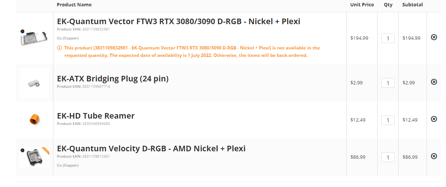Click the Subtotal column header
Viewport: 446px width, 187px height.
tap(412, 5)
